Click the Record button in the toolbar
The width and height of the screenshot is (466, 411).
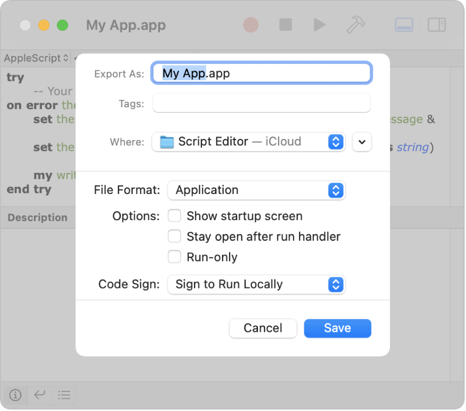(x=251, y=25)
